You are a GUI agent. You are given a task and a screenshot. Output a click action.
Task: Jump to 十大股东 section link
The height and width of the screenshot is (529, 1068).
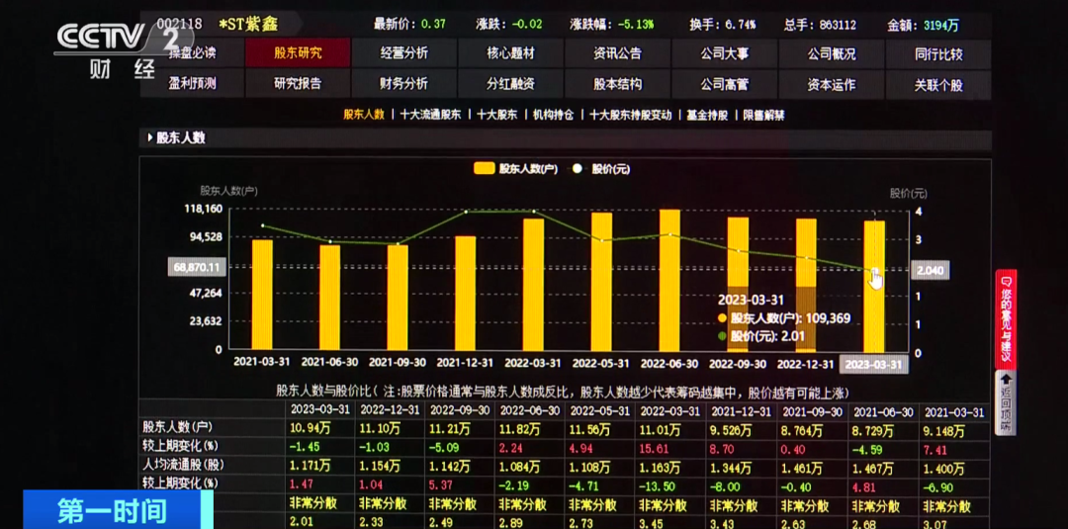(496, 115)
